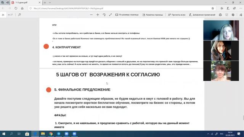Open browser settings and more menu
The image size is (244, 137).
tap(241, 8)
